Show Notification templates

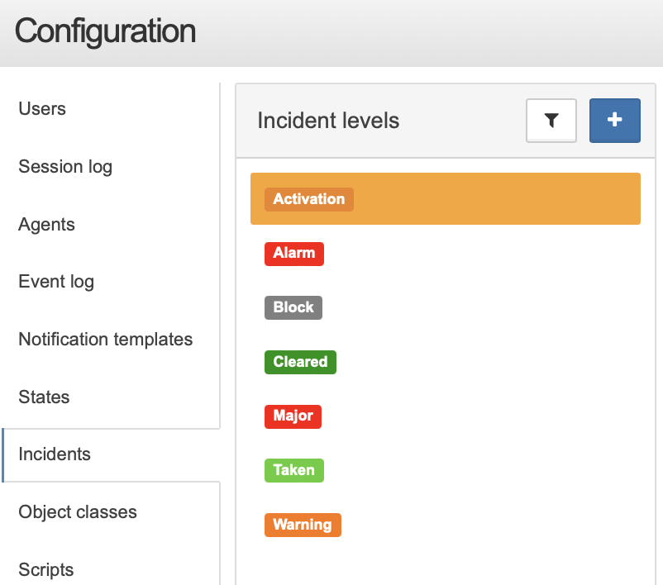click(105, 339)
